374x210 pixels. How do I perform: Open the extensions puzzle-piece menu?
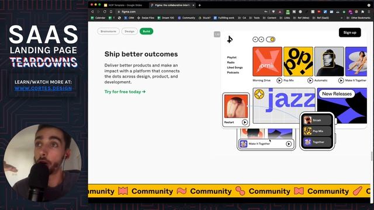coord(362,12)
